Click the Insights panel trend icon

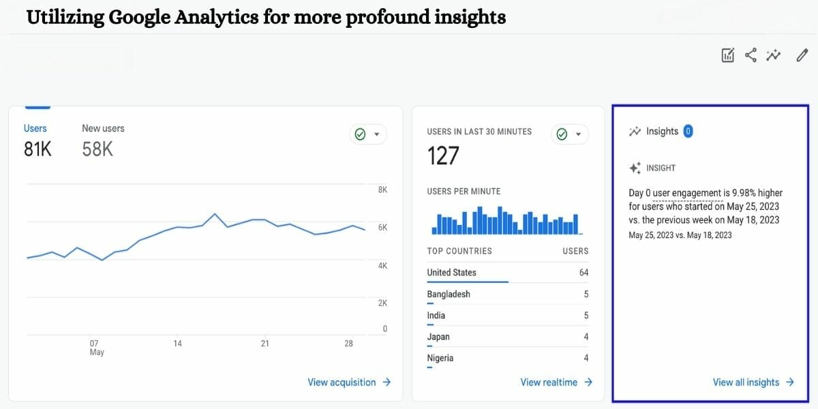click(635, 131)
